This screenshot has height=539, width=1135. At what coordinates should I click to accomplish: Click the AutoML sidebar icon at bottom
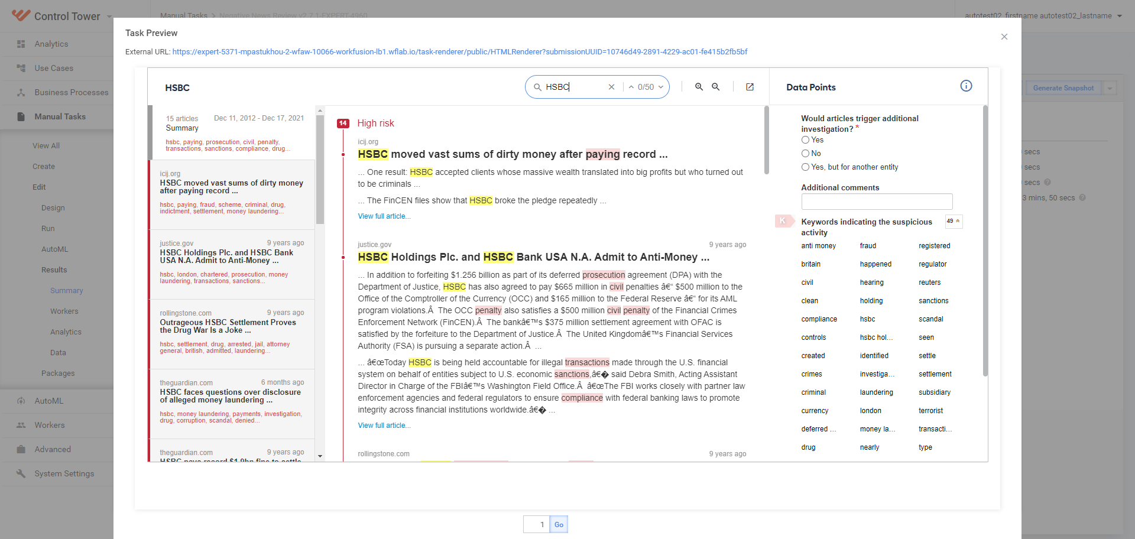(x=21, y=401)
